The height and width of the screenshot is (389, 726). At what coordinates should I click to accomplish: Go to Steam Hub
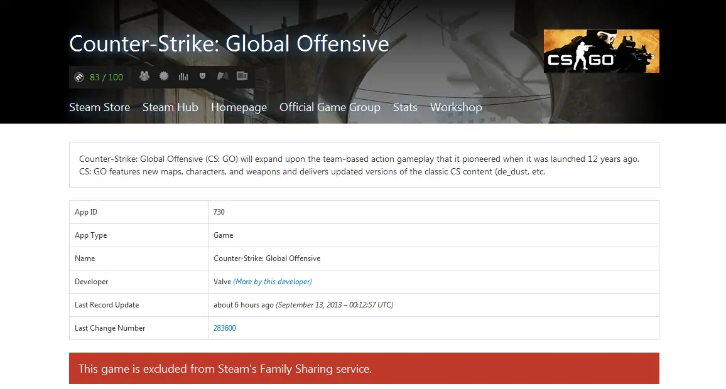tap(170, 107)
